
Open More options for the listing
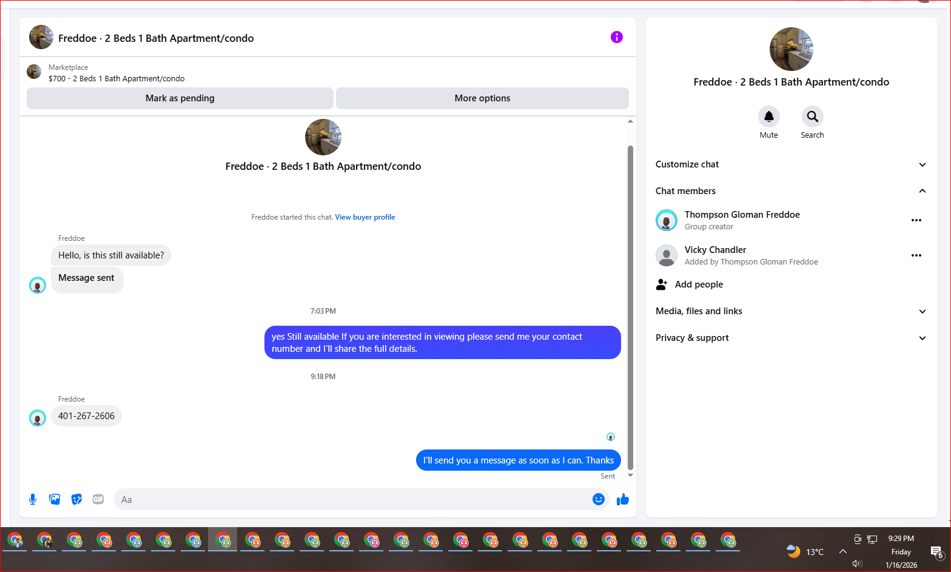[482, 98]
